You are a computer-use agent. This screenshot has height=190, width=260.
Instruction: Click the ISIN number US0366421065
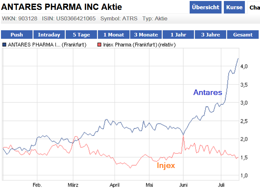click(x=76, y=19)
